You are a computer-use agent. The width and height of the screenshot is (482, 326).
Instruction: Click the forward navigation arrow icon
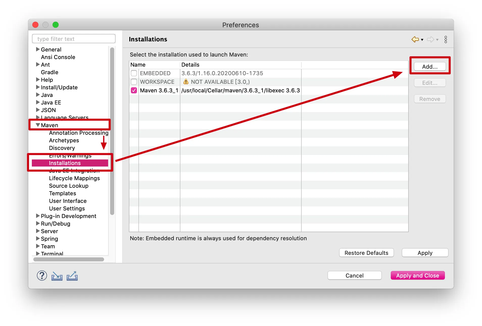coord(430,39)
